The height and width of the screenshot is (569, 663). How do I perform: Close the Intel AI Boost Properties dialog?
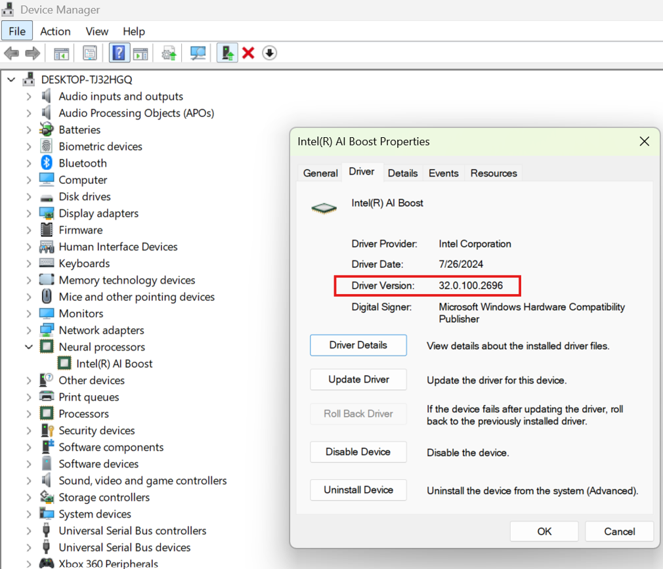644,142
